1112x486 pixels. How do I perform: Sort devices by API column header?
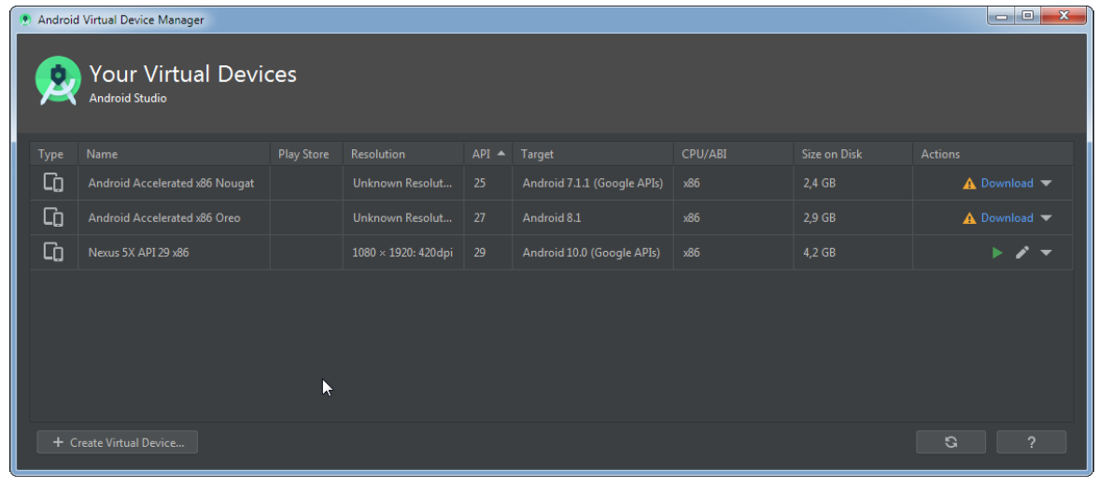pos(488,154)
